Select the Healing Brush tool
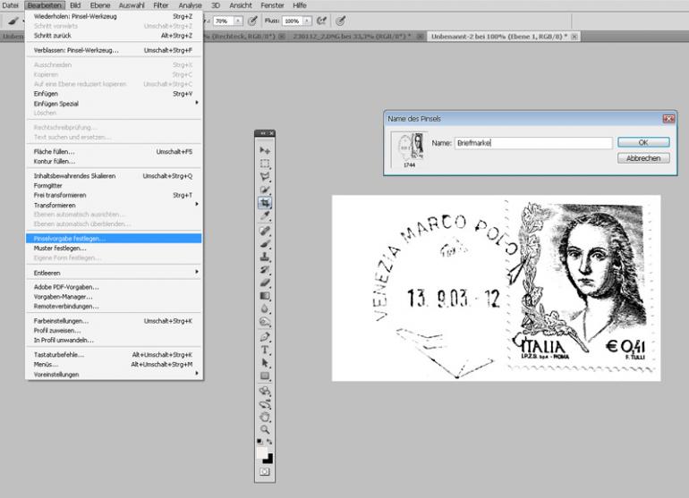This screenshot has width=689, height=498. [x=265, y=231]
